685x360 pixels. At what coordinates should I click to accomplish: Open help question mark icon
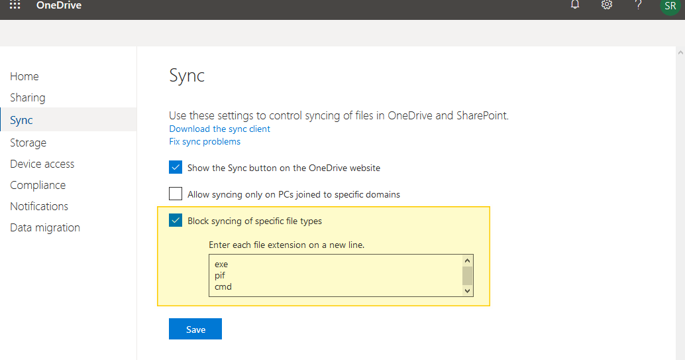[x=638, y=5]
